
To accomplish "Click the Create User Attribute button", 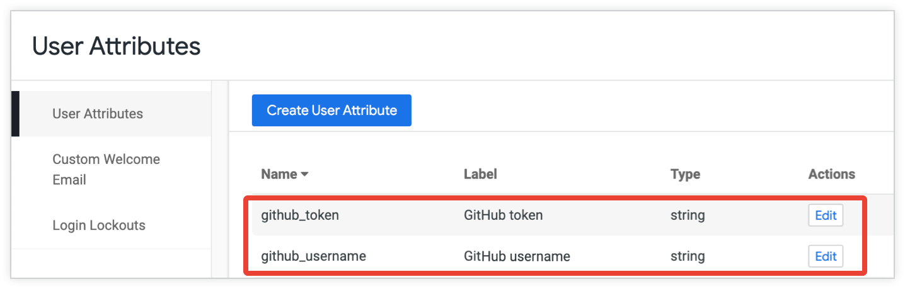I will (331, 111).
